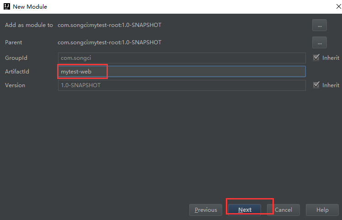
Task: Open Help for New Module
Action: coord(322,210)
